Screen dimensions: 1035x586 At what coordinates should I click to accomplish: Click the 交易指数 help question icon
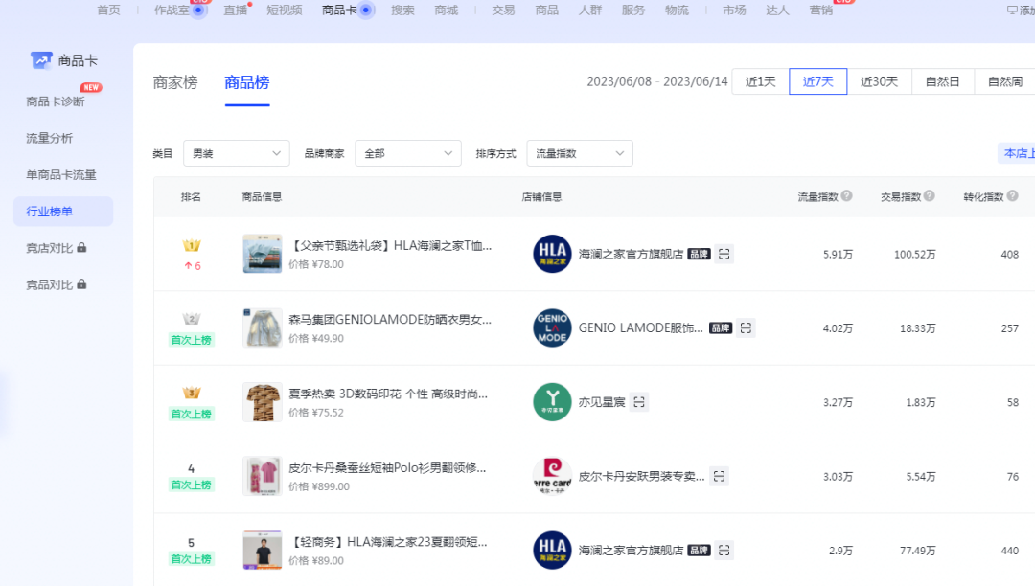930,195
